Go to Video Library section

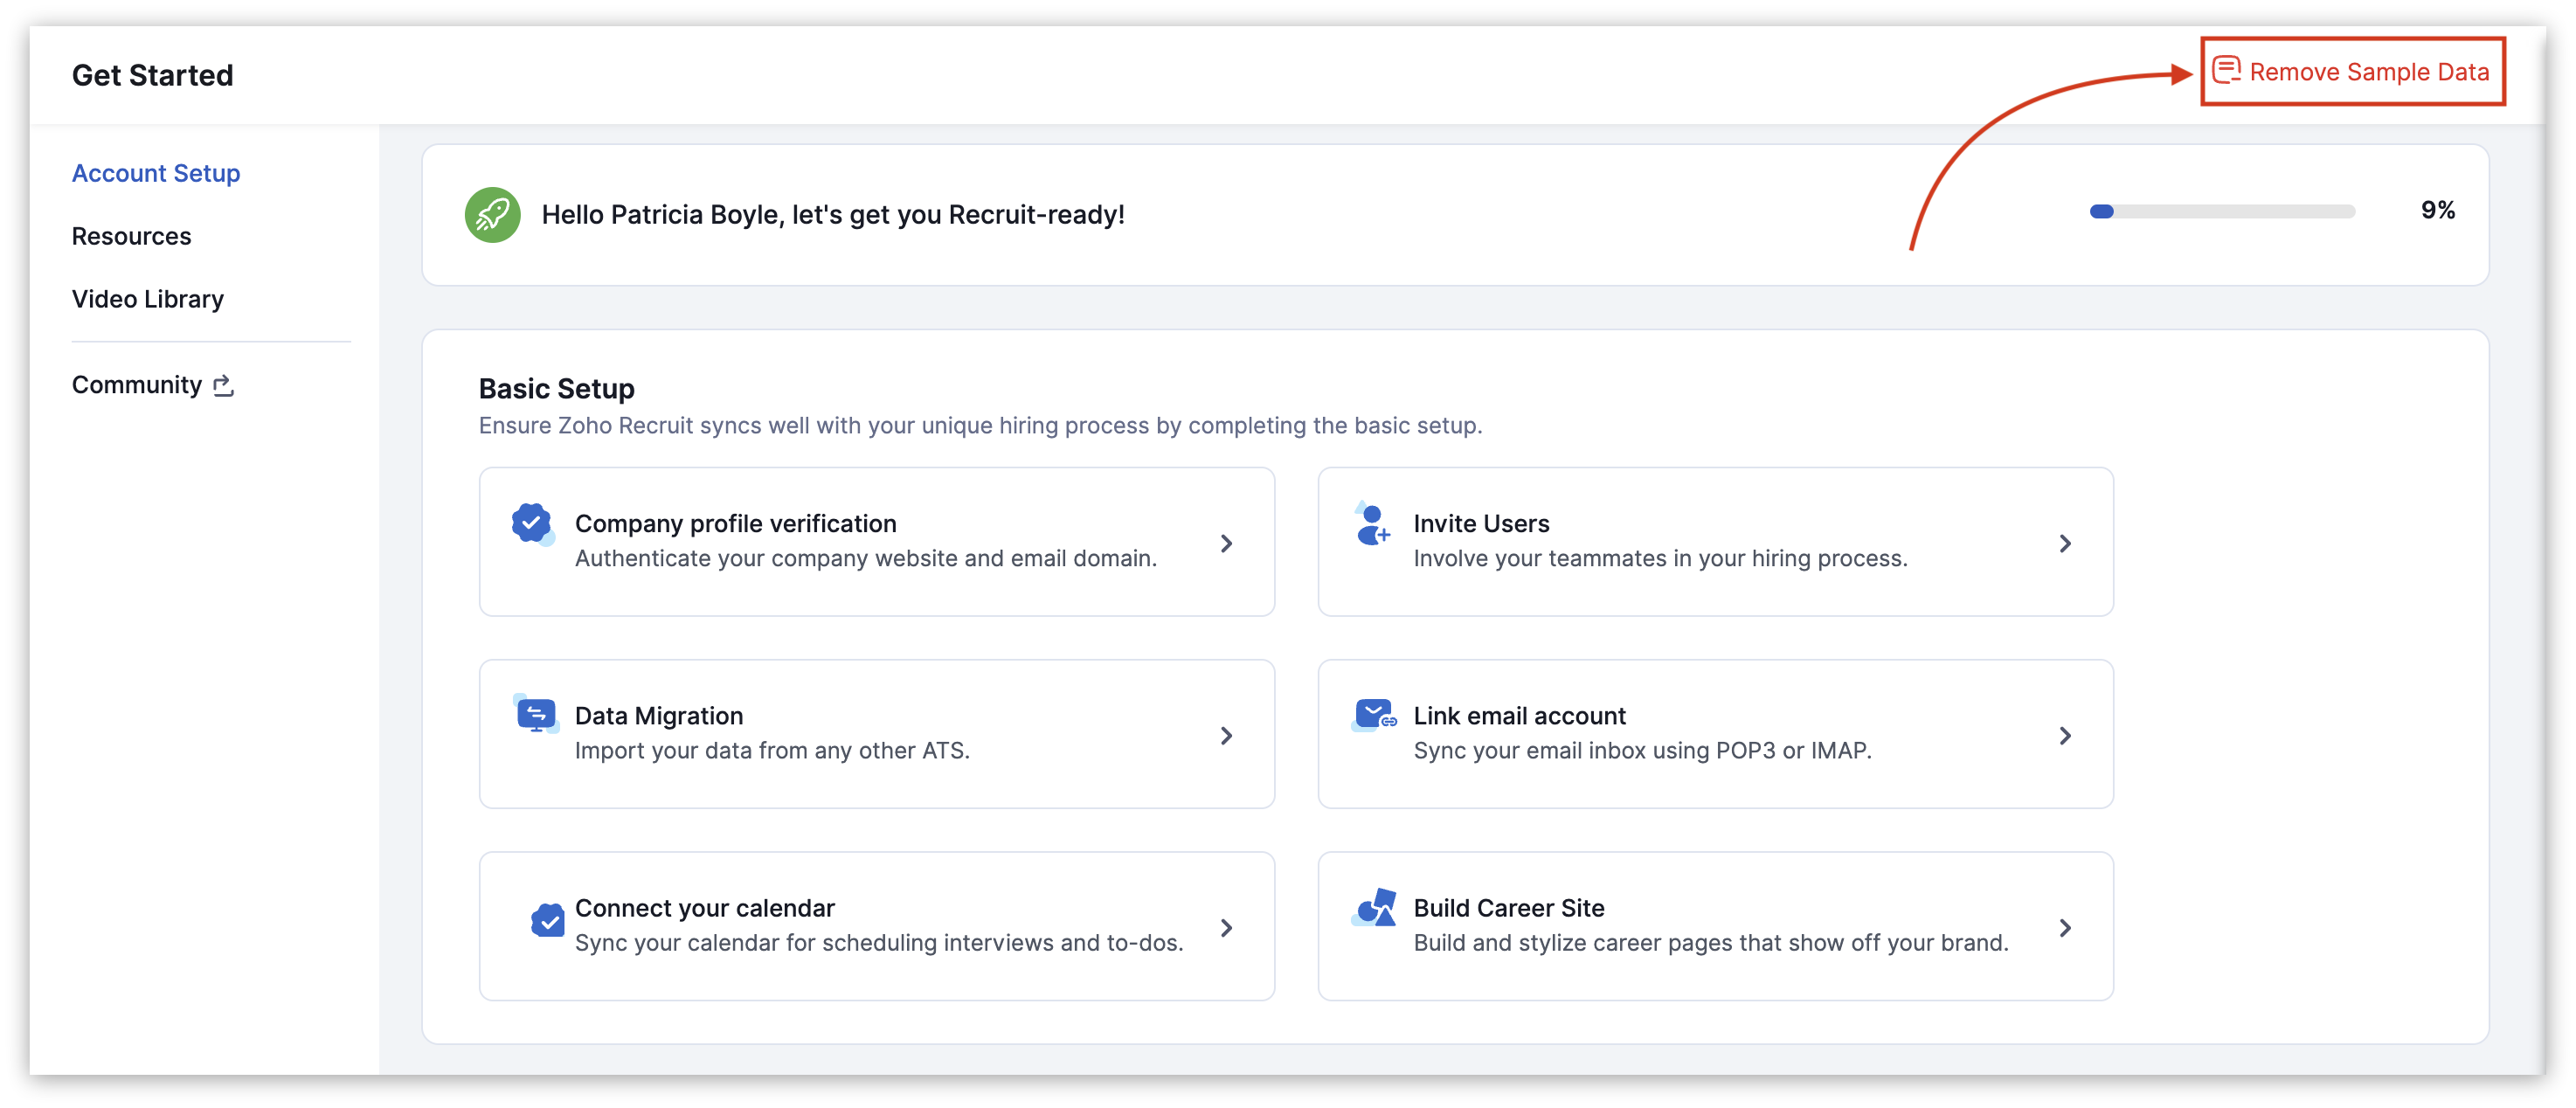[147, 299]
